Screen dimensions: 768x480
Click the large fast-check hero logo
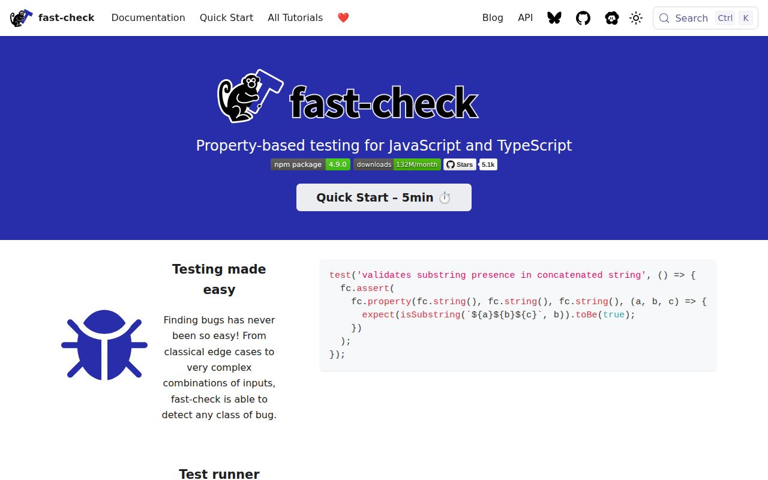[x=347, y=96]
